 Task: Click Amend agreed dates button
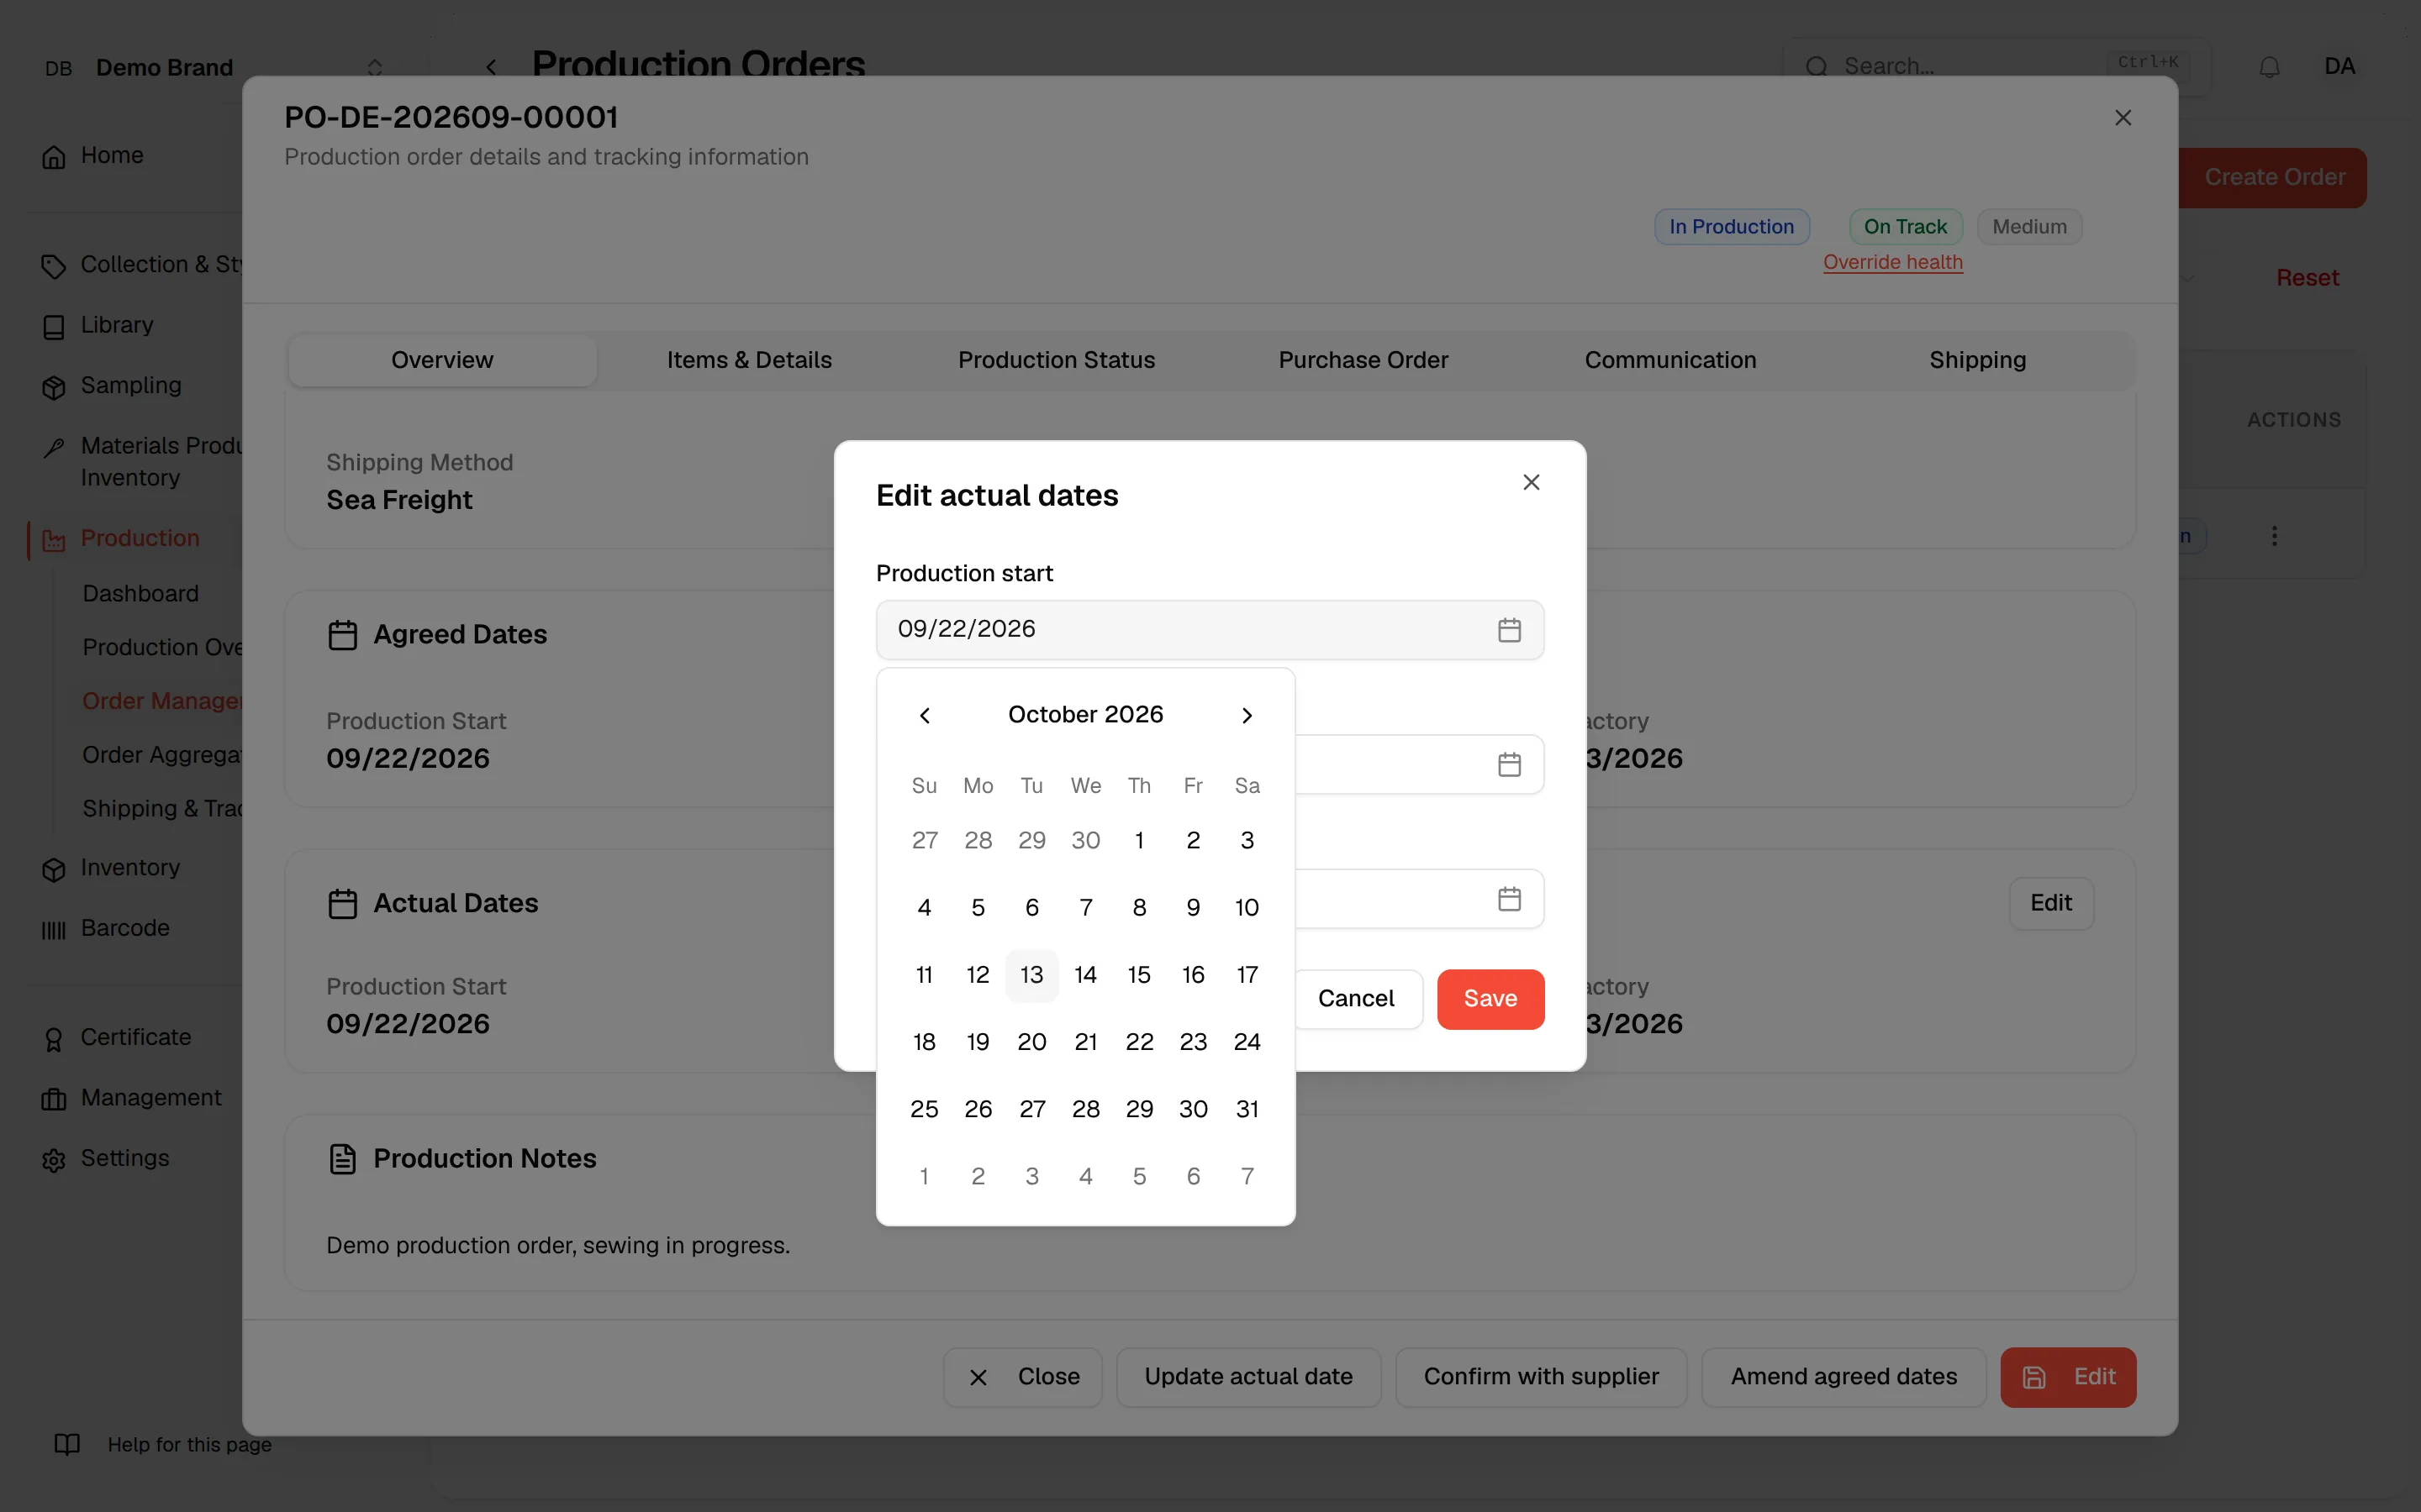tap(1843, 1377)
